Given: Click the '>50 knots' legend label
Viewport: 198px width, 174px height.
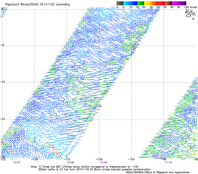Looking at the screenshot, I should coord(190,7).
